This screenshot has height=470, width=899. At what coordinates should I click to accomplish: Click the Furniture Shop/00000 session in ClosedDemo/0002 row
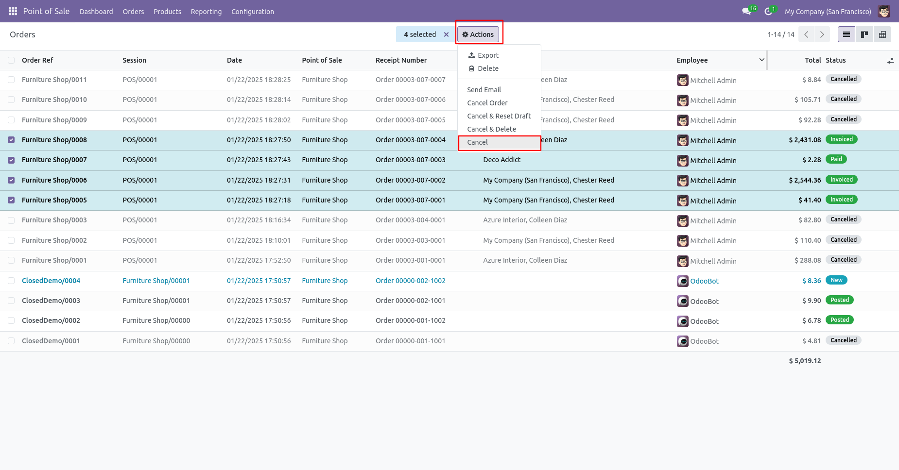[156, 320]
